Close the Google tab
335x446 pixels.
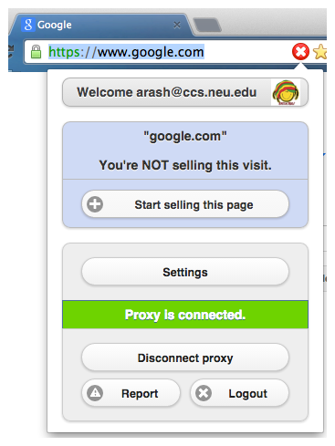[177, 25]
